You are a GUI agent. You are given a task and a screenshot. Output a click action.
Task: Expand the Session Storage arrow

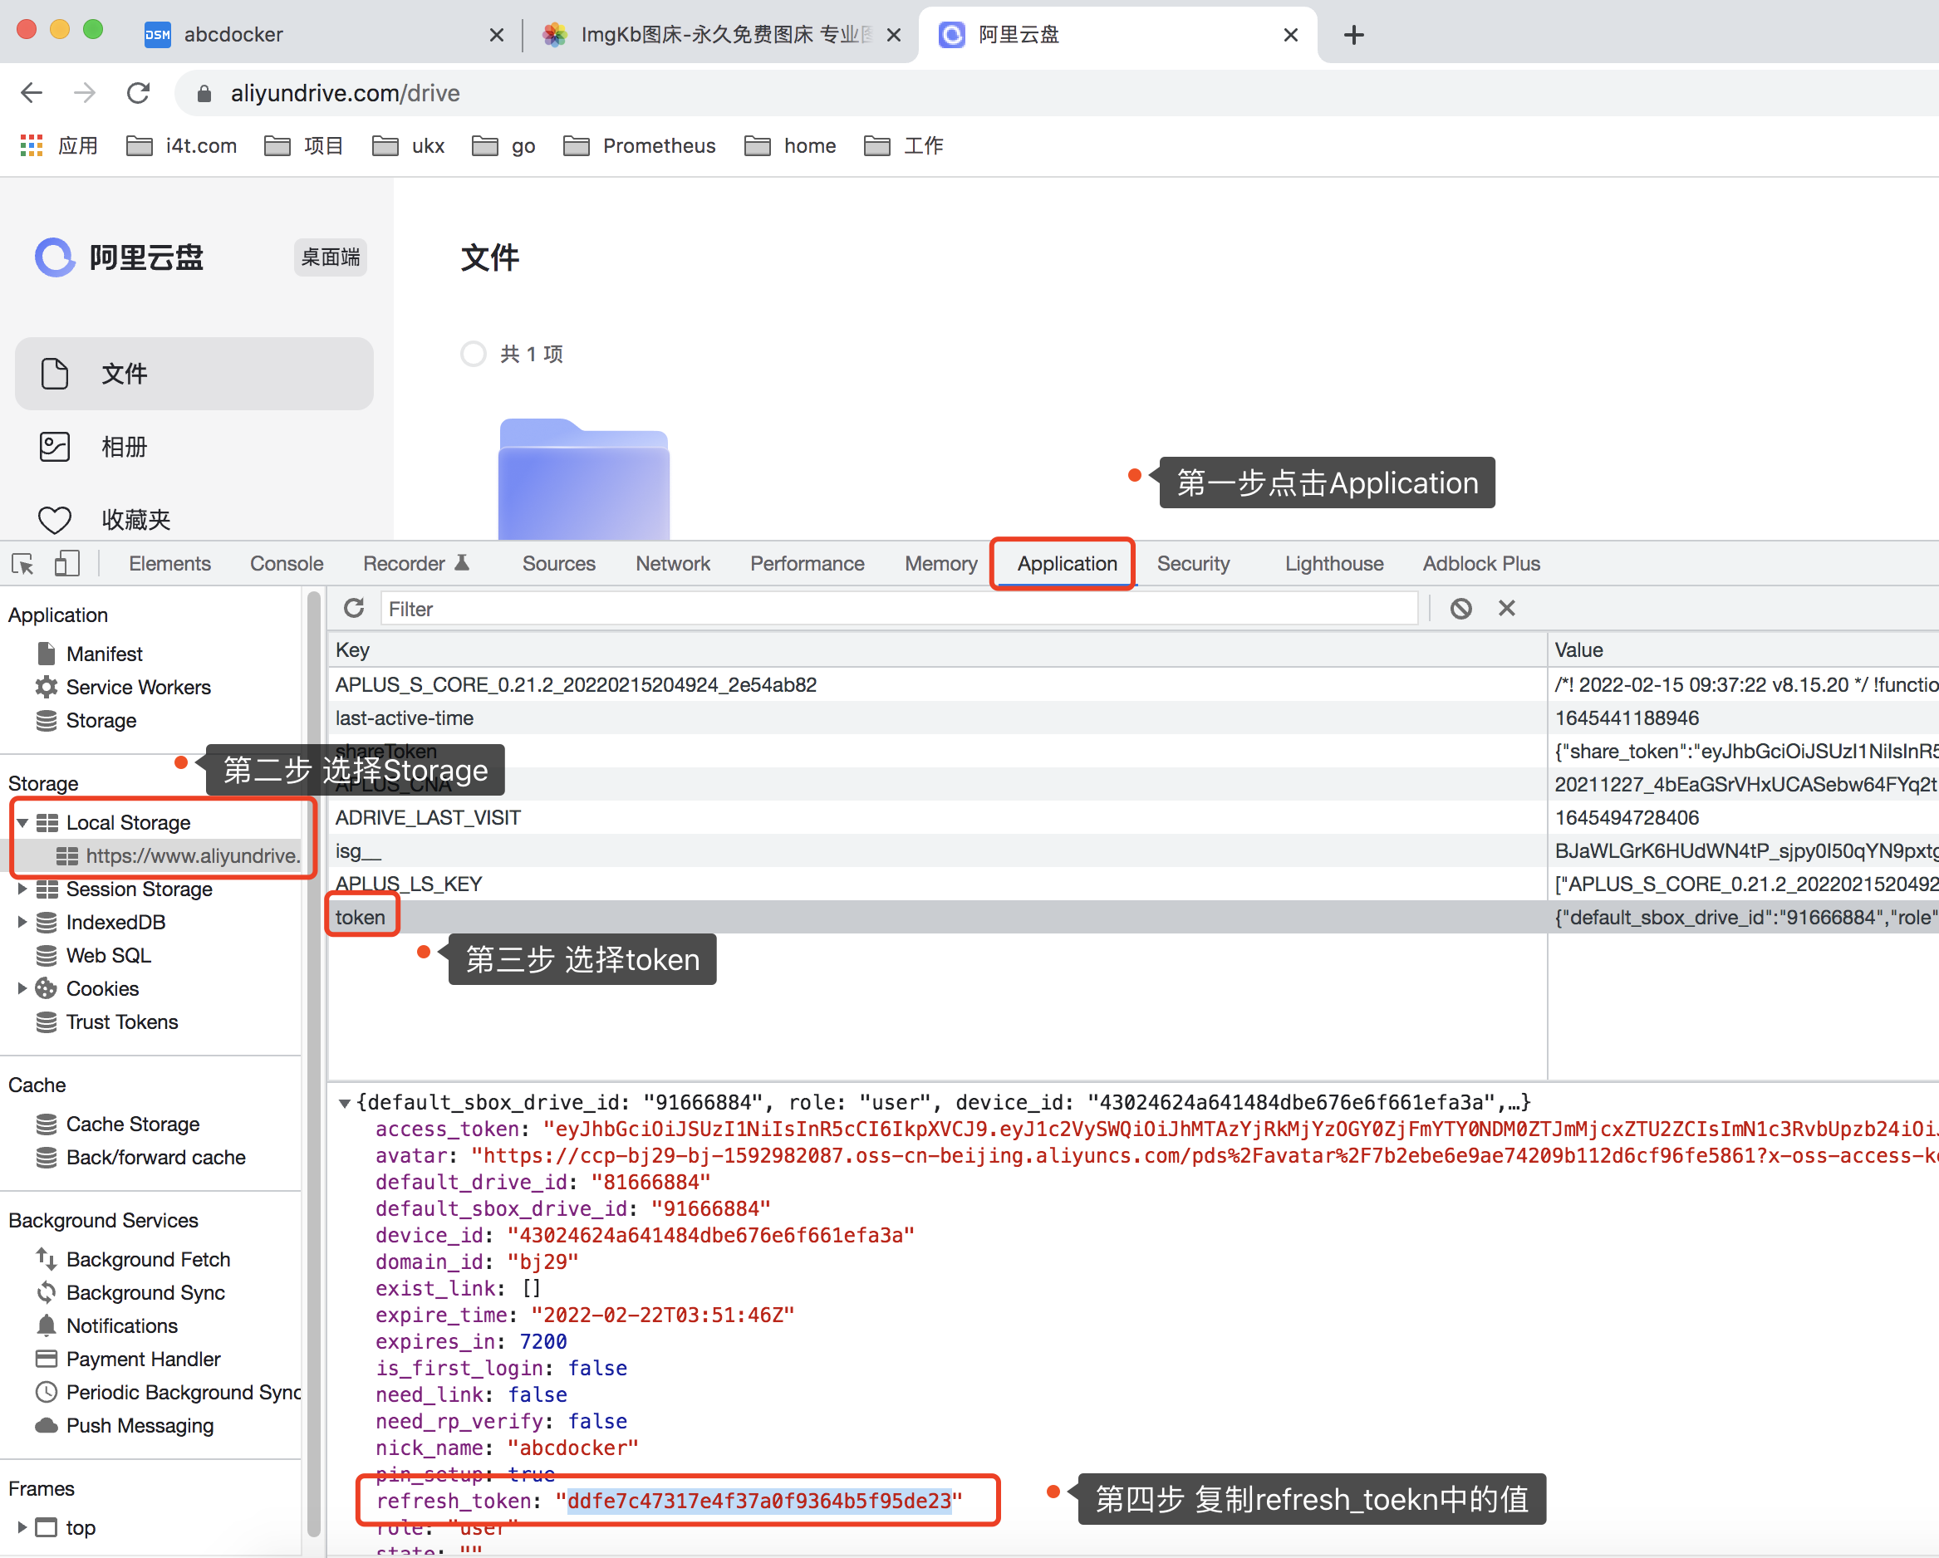pyautogui.click(x=22, y=889)
